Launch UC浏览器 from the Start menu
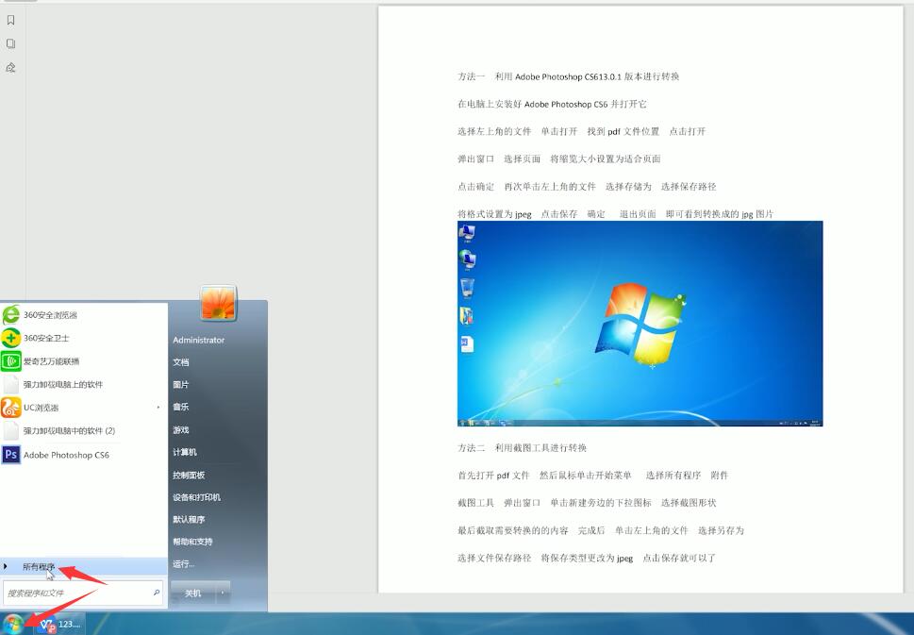 [x=83, y=408]
